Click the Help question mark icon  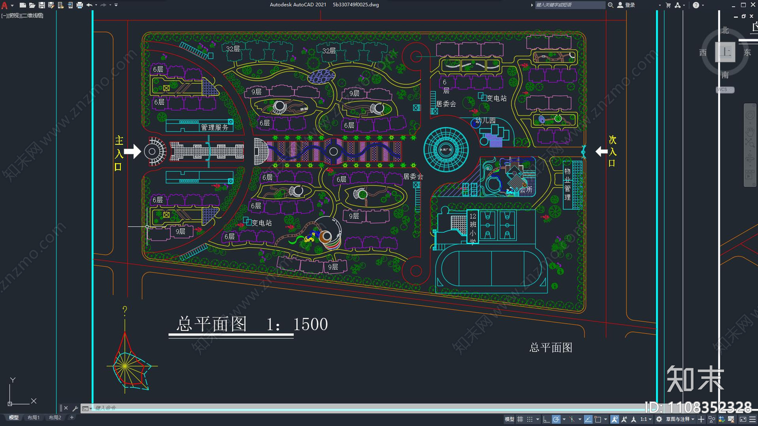tap(695, 5)
